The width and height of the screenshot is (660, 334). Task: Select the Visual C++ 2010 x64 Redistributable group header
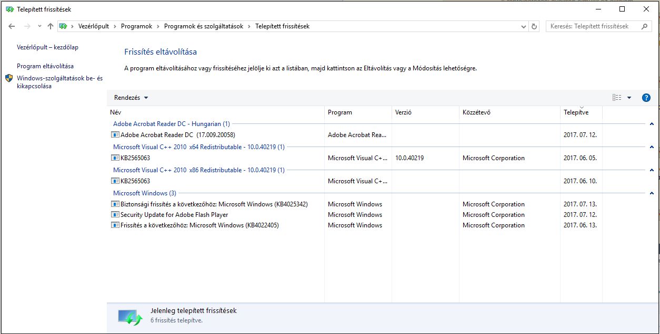[199, 147]
